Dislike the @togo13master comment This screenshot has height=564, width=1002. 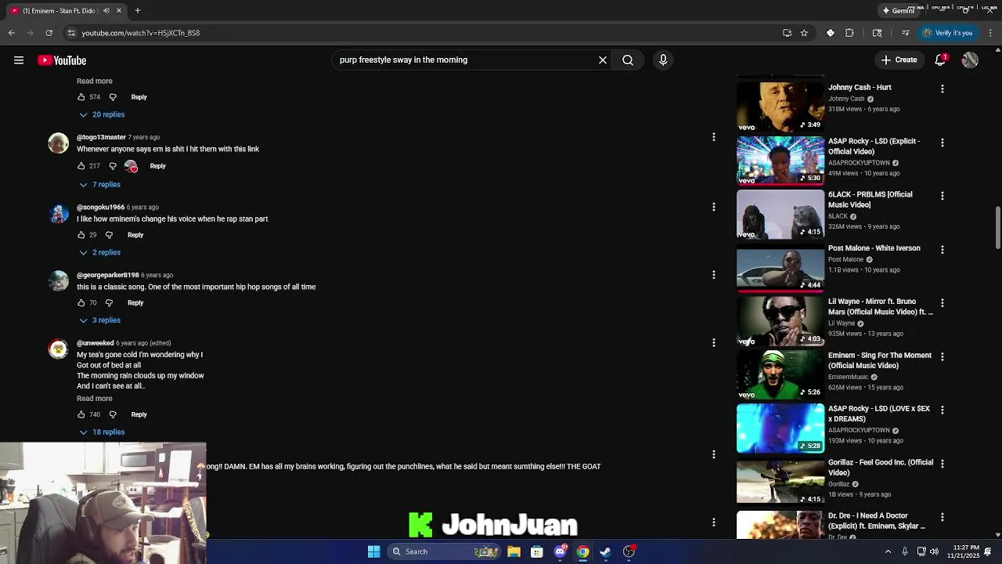[113, 166]
